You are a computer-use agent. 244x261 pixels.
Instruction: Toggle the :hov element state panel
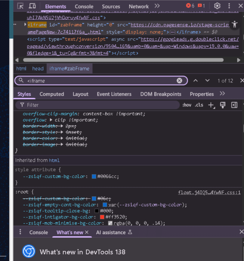pos(187,105)
